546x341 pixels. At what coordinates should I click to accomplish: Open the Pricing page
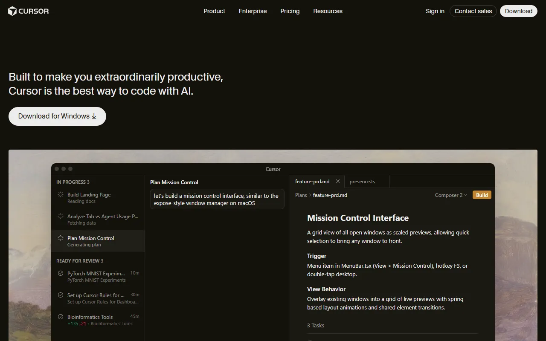coord(290,11)
